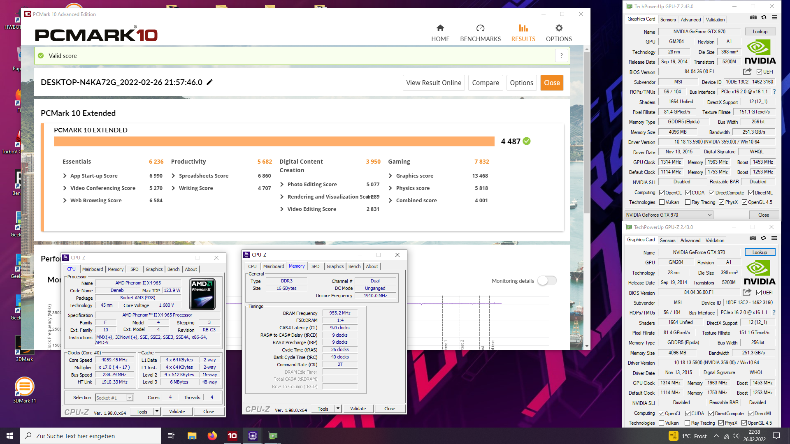Open Tools dropdown arrow in CPU-Z Memory window
The image size is (790, 444).
click(338, 409)
